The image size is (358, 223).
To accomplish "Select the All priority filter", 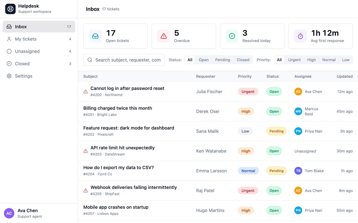I will [x=279, y=60].
